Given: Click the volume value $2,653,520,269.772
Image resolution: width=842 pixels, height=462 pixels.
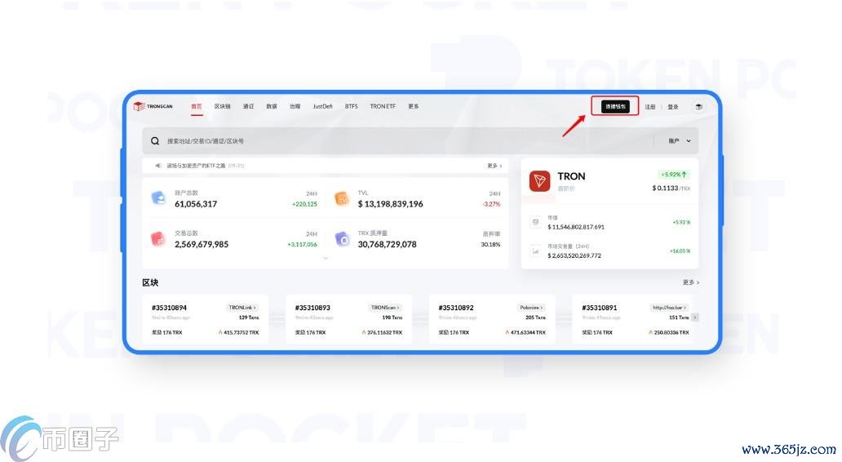Looking at the screenshot, I should click(x=574, y=255).
